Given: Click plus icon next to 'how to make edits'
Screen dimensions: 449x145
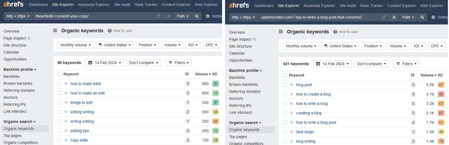Looking at the screenshot, I should tap(66, 84).
